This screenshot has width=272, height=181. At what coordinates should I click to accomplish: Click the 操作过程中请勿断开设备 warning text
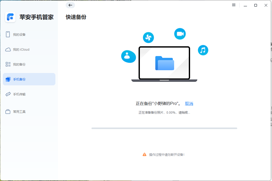pos(167,154)
